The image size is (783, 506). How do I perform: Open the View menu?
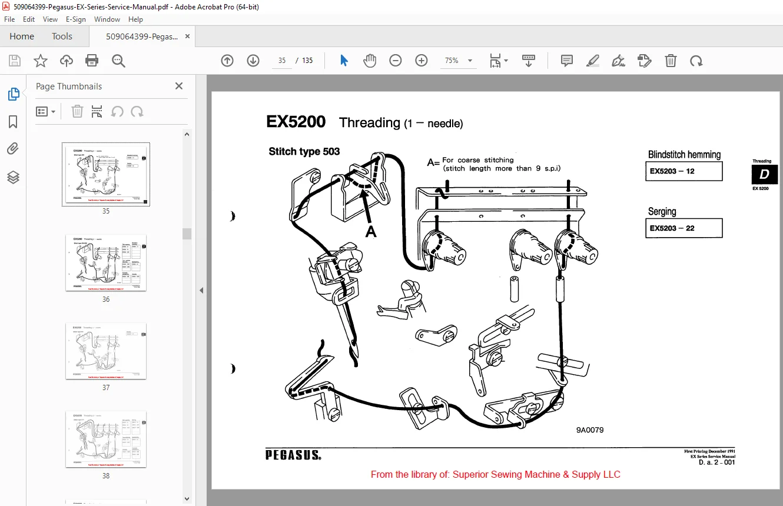[51, 19]
